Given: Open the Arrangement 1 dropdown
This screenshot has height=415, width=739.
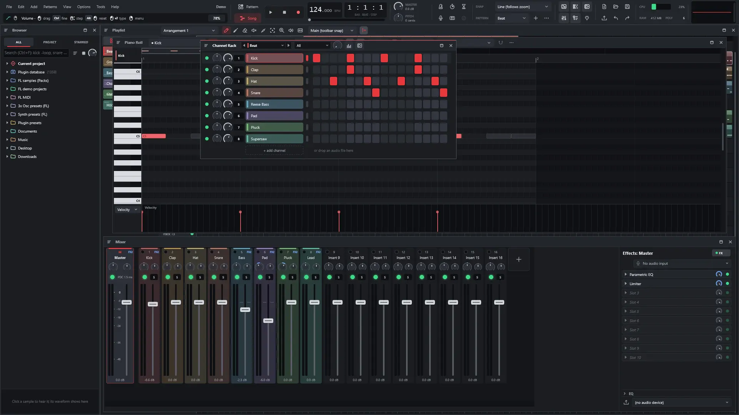Looking at the screenshot, I should pos(189,30).
